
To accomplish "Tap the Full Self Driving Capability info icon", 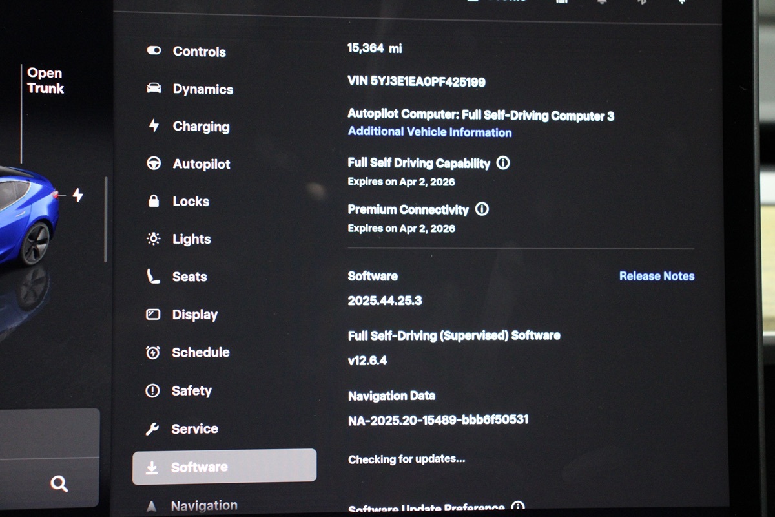I will 503,163.
